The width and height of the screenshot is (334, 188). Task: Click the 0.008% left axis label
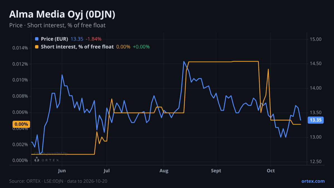(x=20, y=96)
